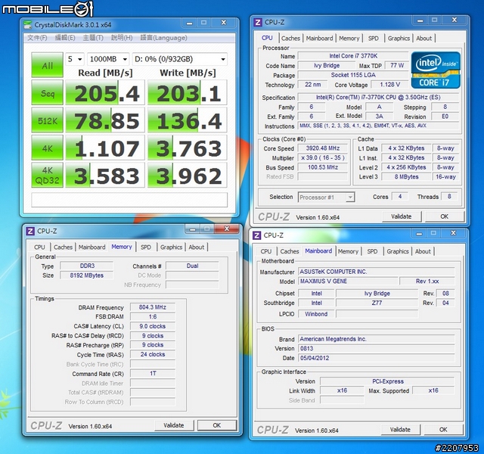Click the Multiplier value x 39.0
Viewport: 484px width, 454px height.
click(x=323, y=158)
